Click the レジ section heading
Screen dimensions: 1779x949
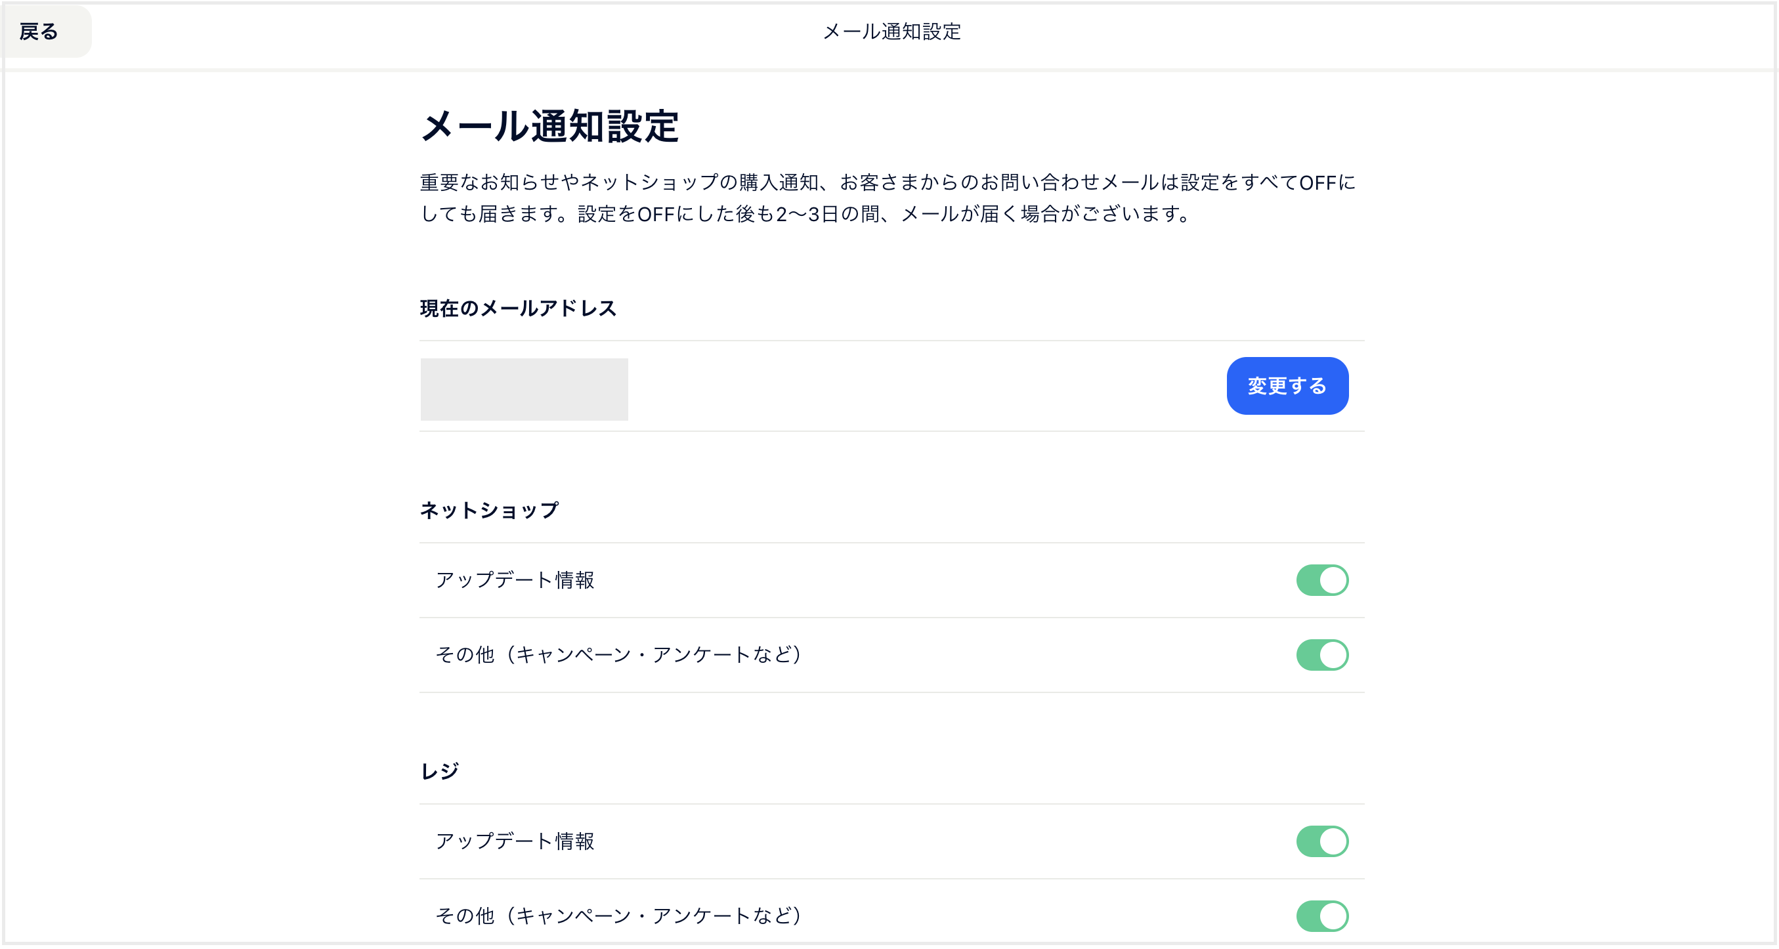pos(440,771)
